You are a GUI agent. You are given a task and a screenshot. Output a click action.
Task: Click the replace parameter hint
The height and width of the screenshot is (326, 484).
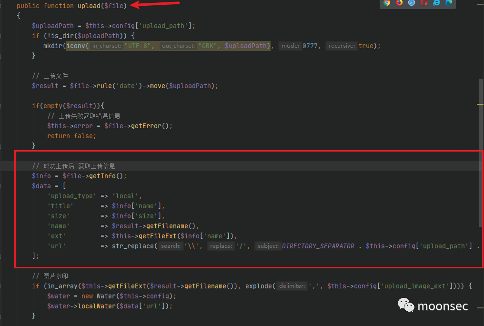(x=221, y=246)
